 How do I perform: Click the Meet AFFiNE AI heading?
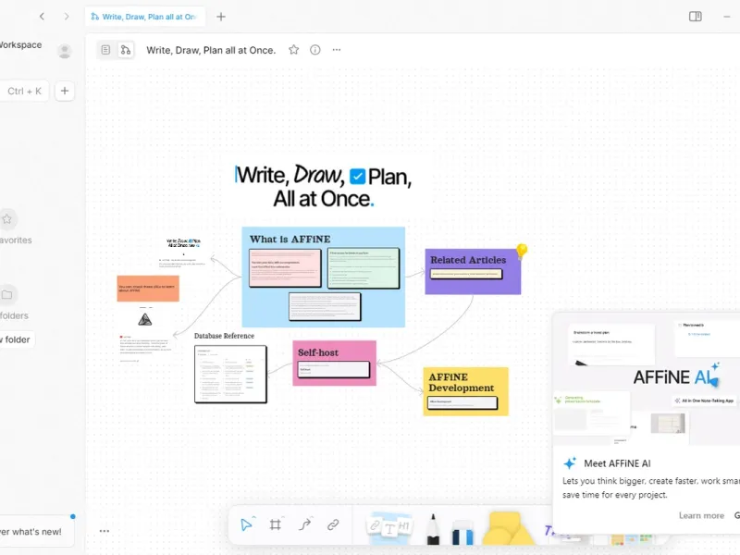pyautogui.click(x=617, y=463)
